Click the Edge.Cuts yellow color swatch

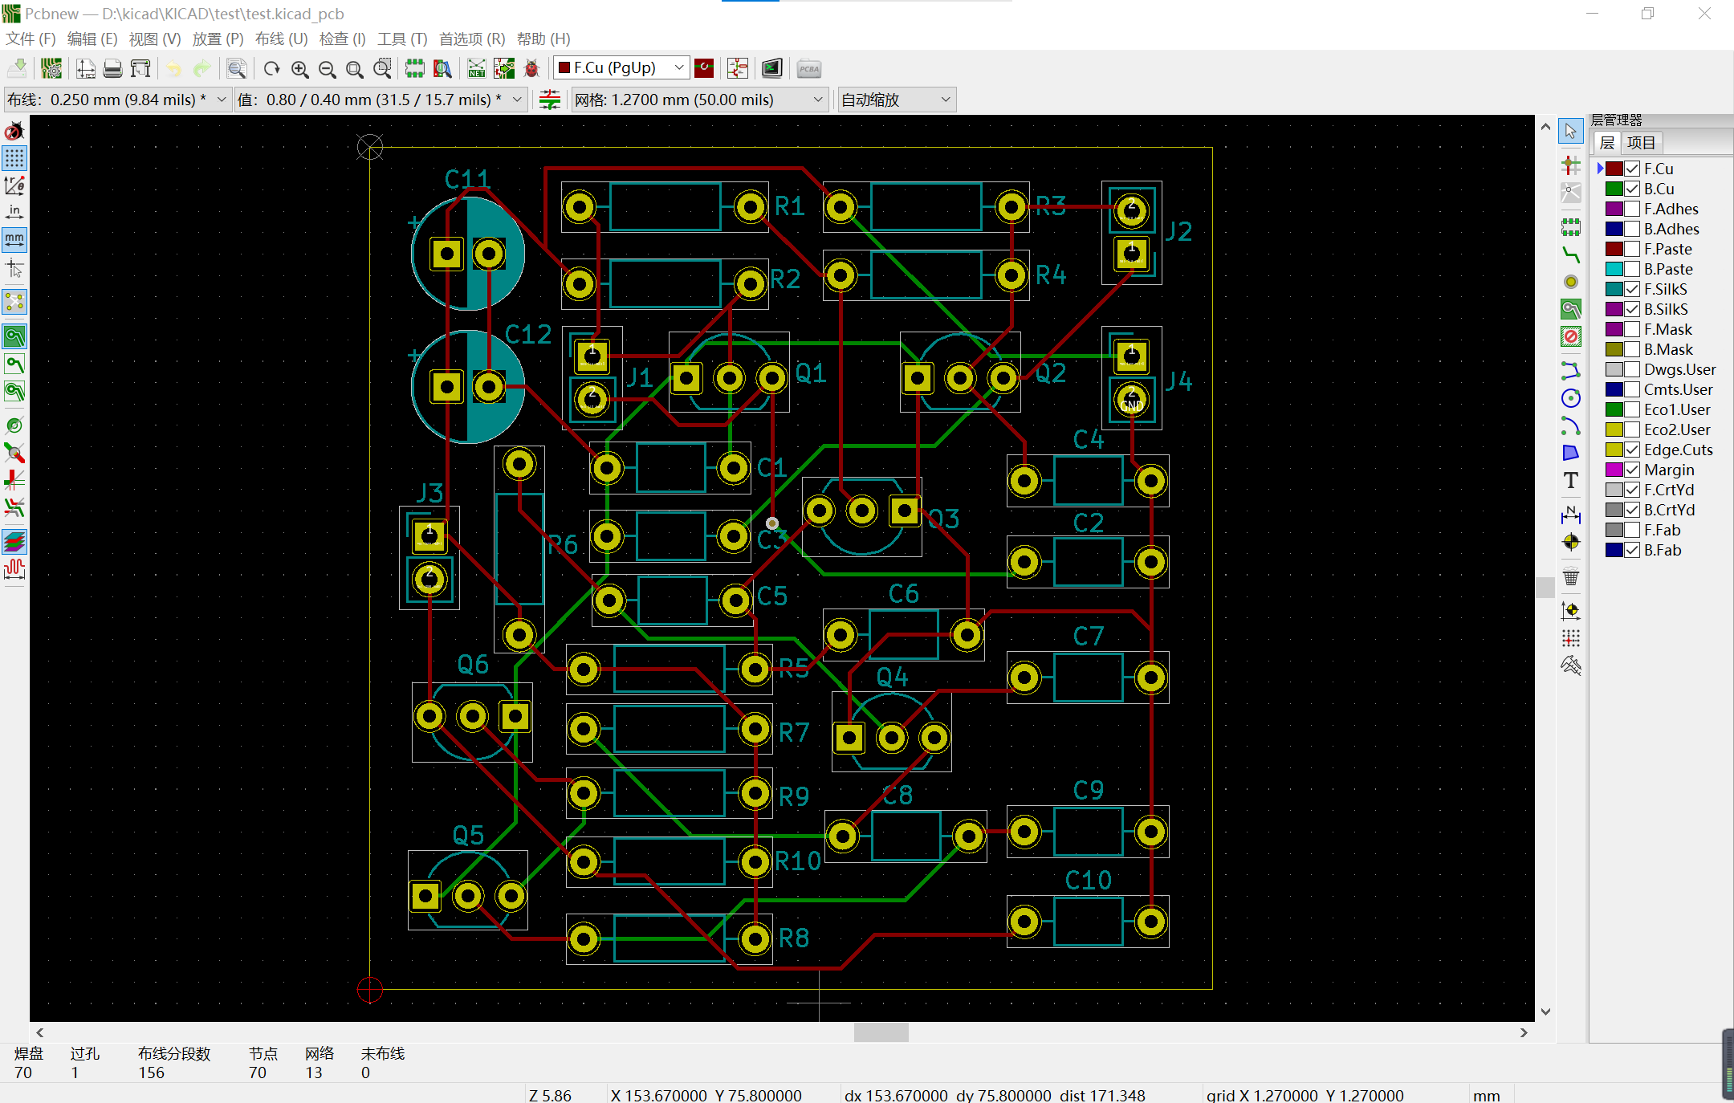tap(1614, 450)
